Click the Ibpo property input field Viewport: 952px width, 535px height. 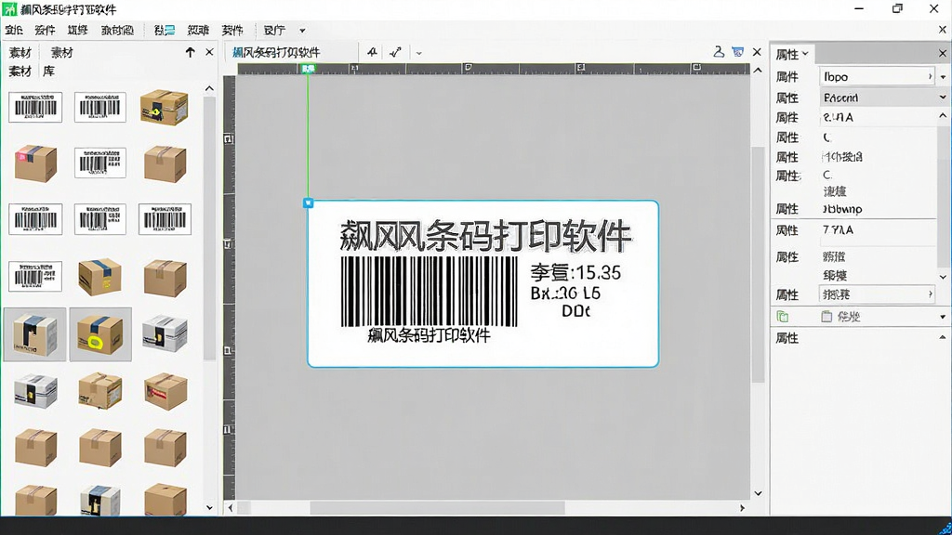tap(877, 76)
